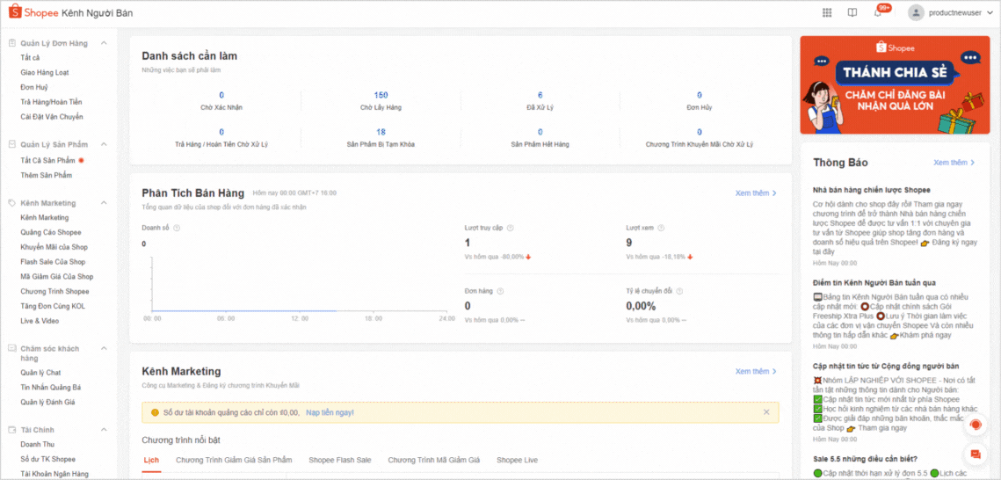Collapse the Kênh Marketing sidebar section
1001x480 pixels.
(105, 203)
